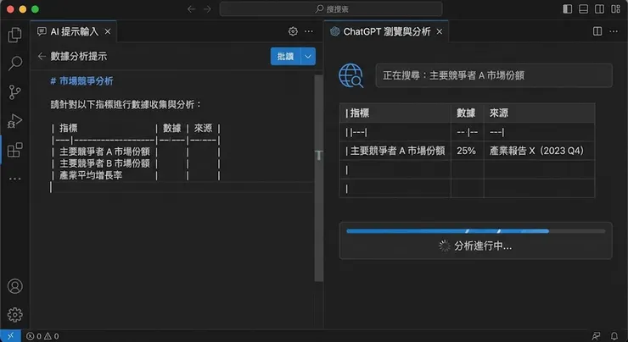The width and height of the screenshot is (628, 342).
Task: Click the 數據分析提示 title
Action: (x=78, y=57)
